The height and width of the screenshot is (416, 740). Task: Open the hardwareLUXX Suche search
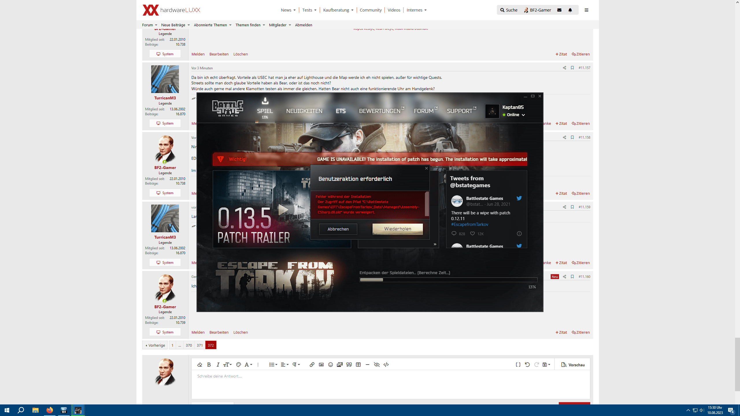coord(509,10)
